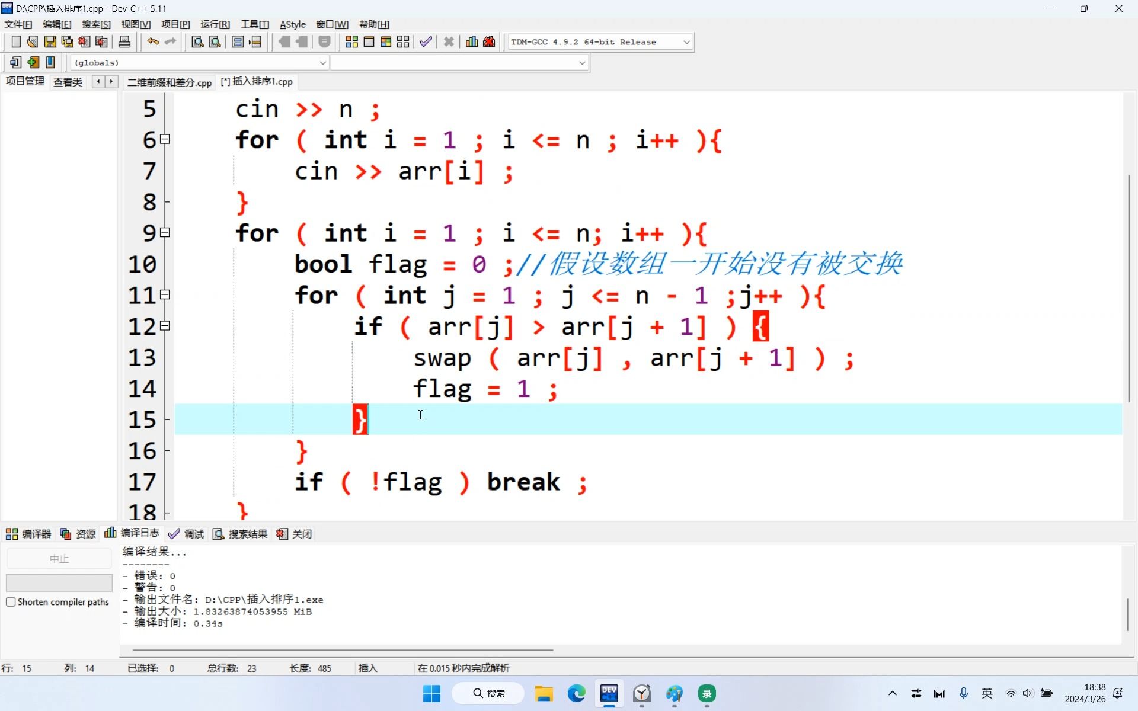Open the 帮助[H] menu
The width and height of the screenshot is (1138, 711).
pos(374,24)
